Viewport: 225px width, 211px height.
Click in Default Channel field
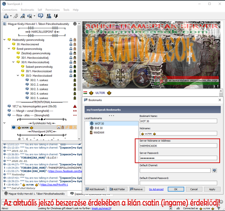[x=175, y=170]
